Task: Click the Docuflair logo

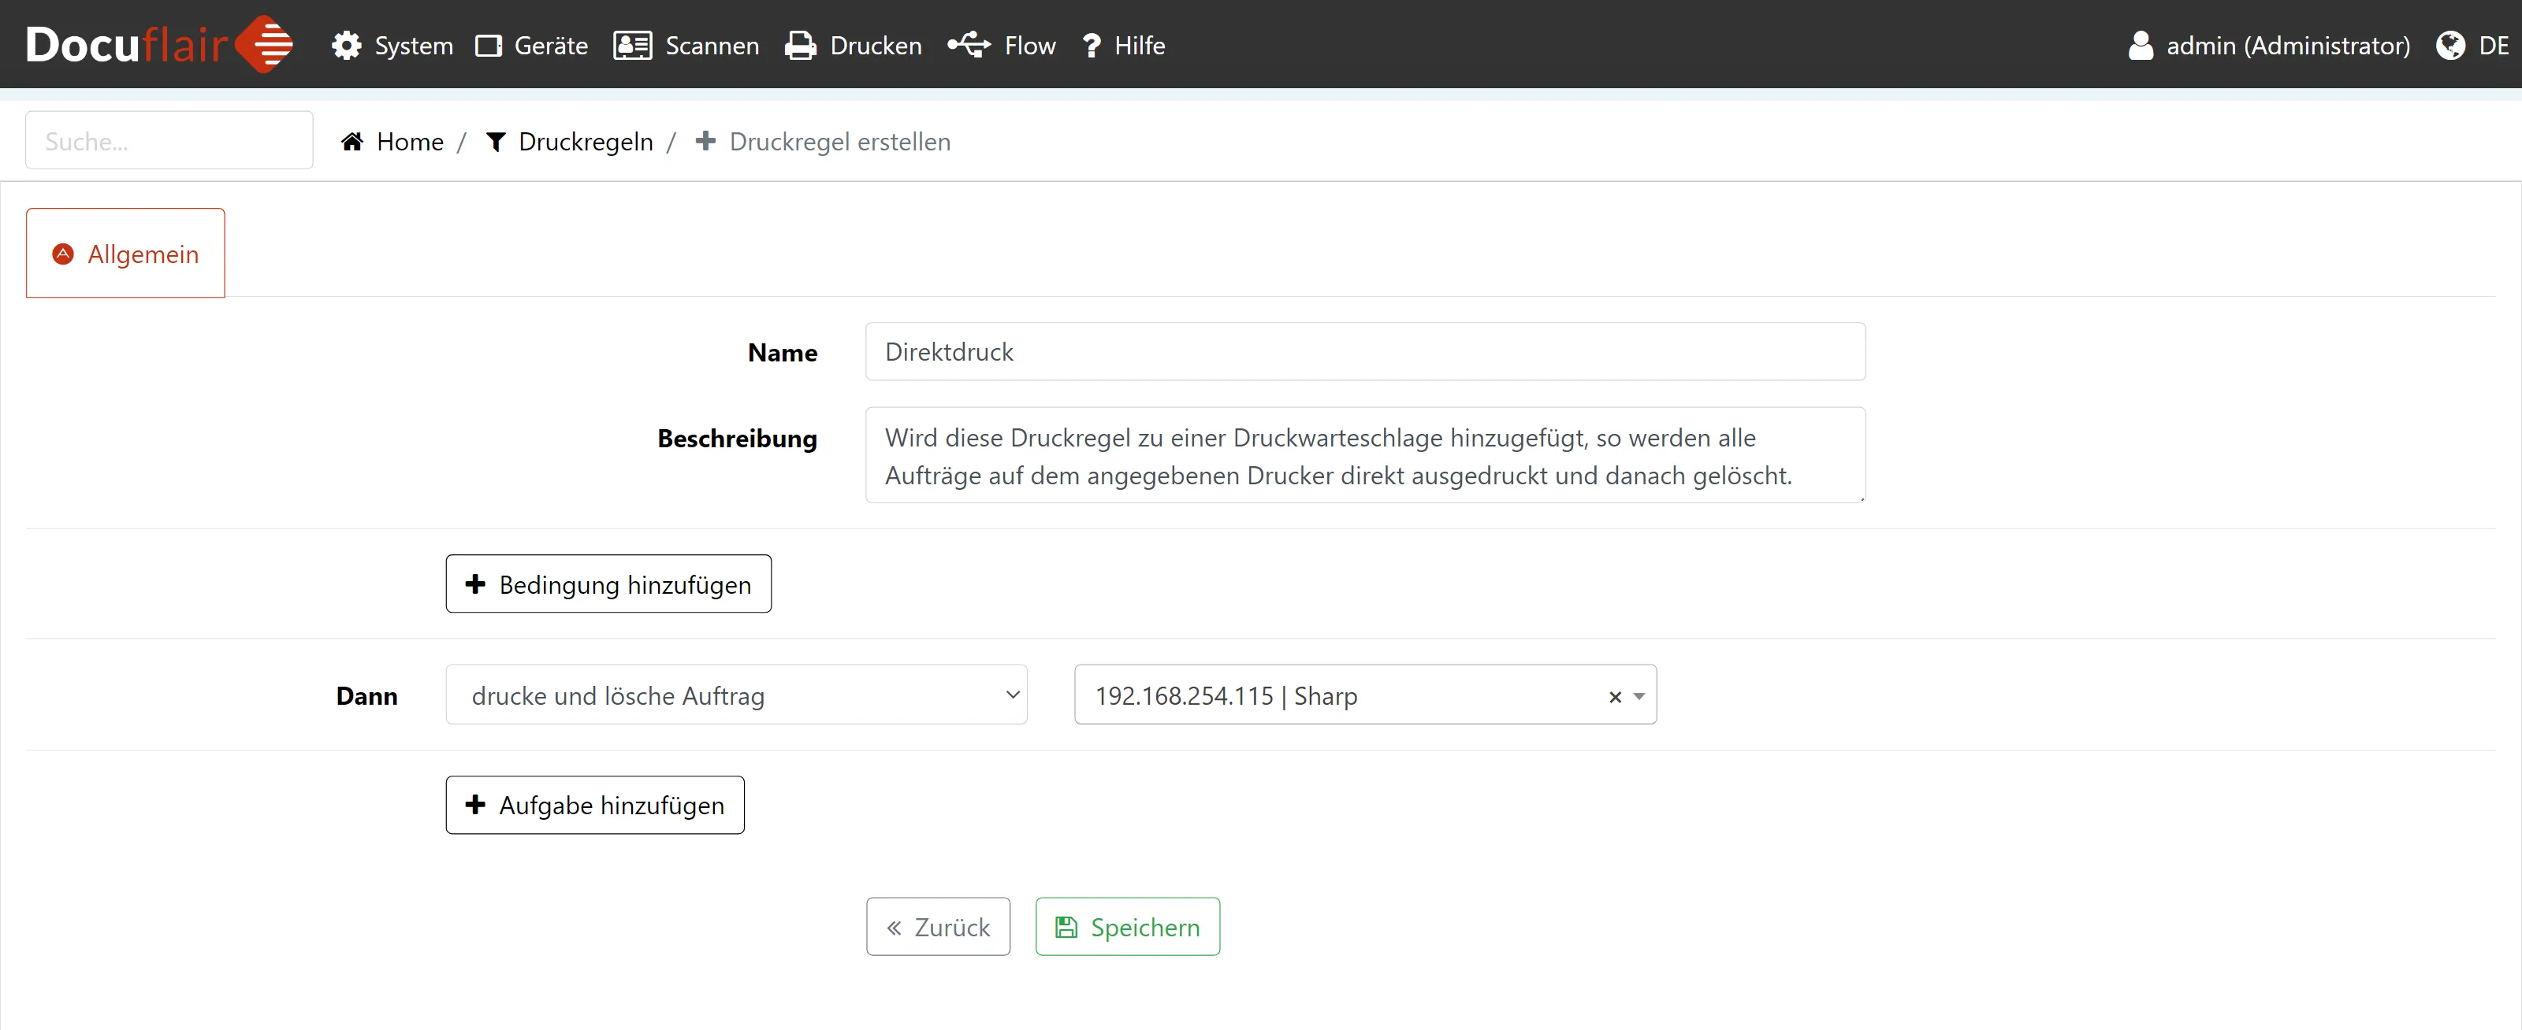Action: click(x=158, y=45)
